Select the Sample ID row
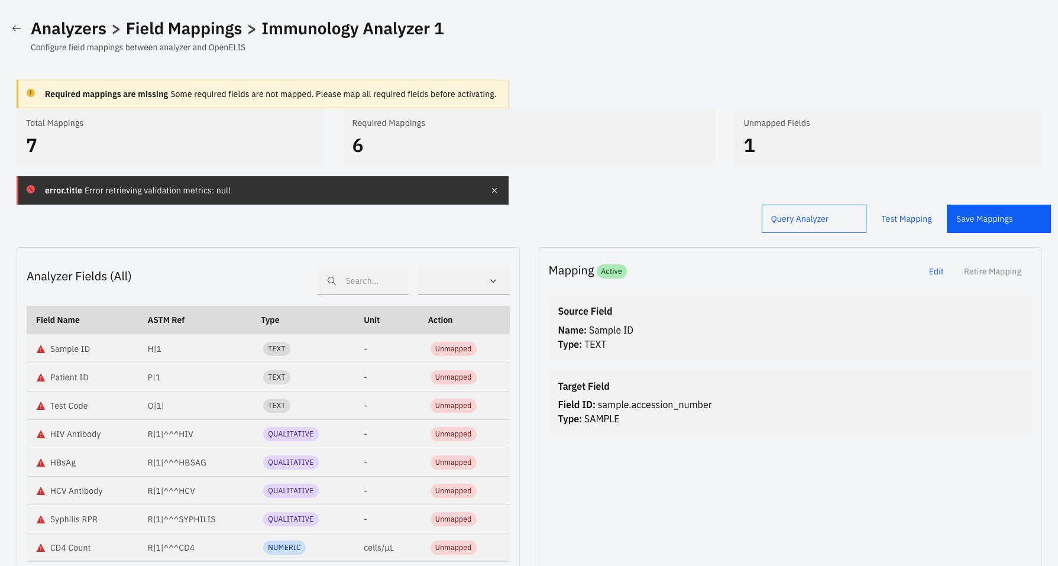 [268, 349]
